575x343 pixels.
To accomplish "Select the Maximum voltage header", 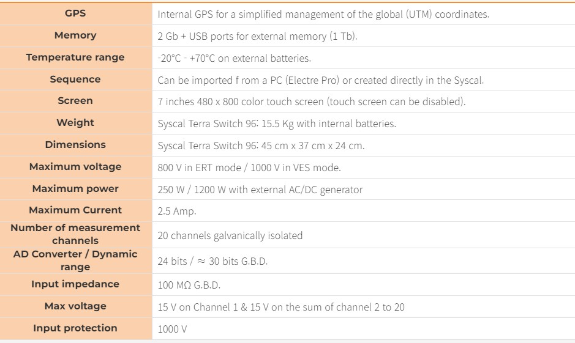I will click(75, 167).
